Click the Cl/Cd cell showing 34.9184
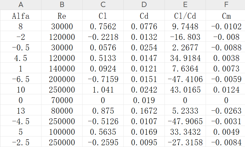 tap(185, 58)
